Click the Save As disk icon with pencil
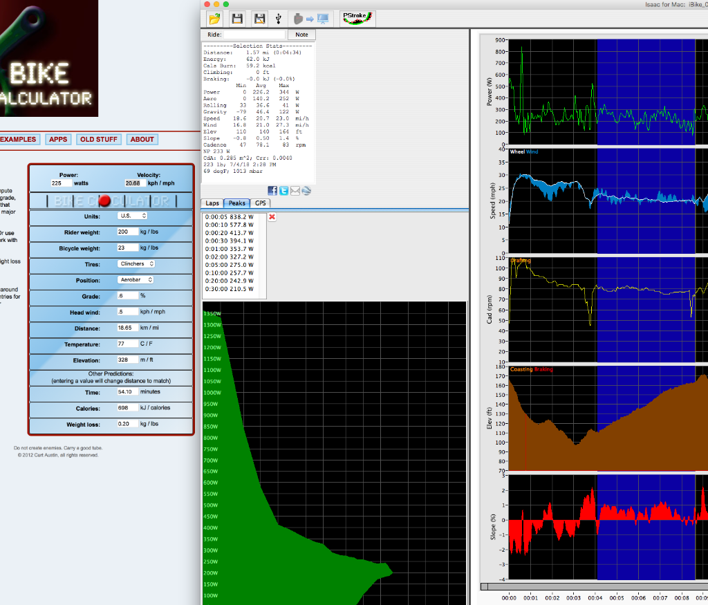The width and height of the screenshot is (708, 605). click(x=259, y=19)
